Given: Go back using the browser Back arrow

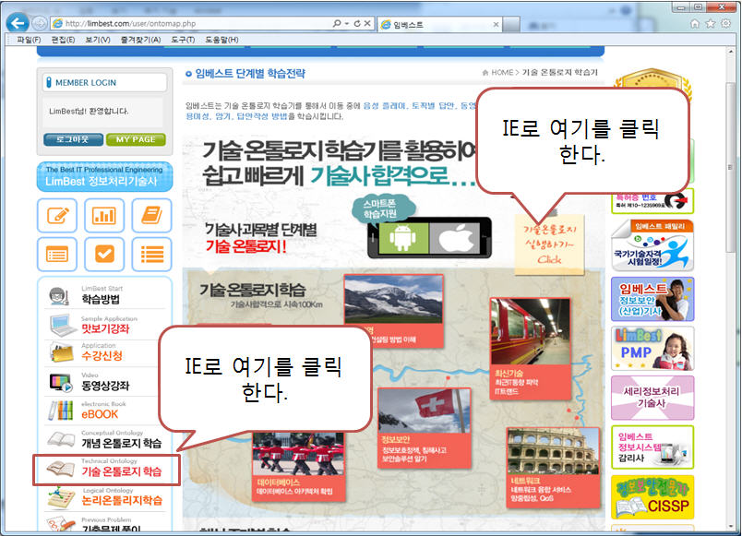Looking at the screenshot, I should click(18, 23).
